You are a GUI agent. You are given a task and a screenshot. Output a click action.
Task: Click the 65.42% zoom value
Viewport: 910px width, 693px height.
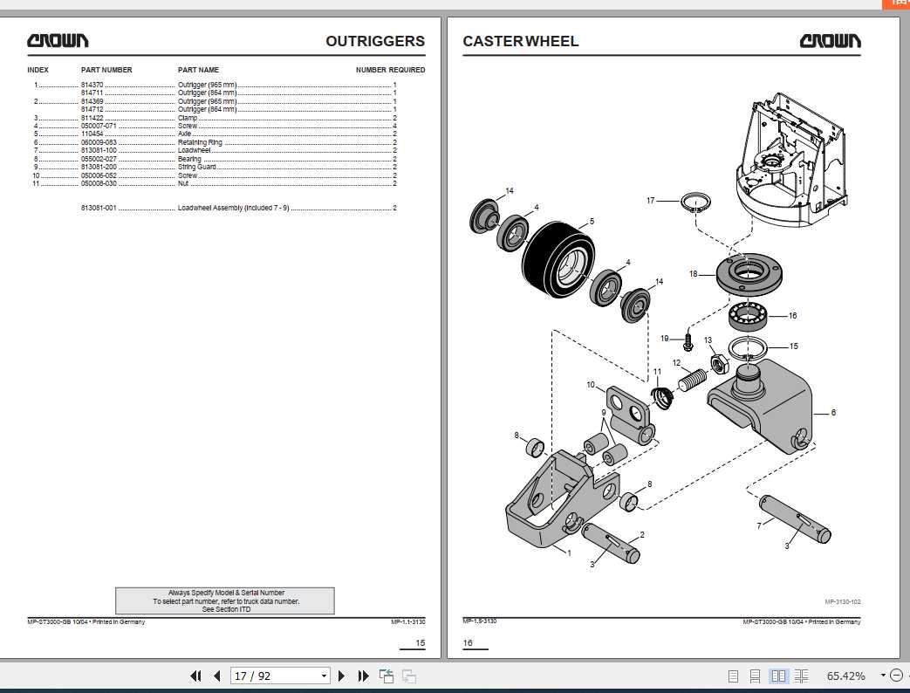[846, 676]
